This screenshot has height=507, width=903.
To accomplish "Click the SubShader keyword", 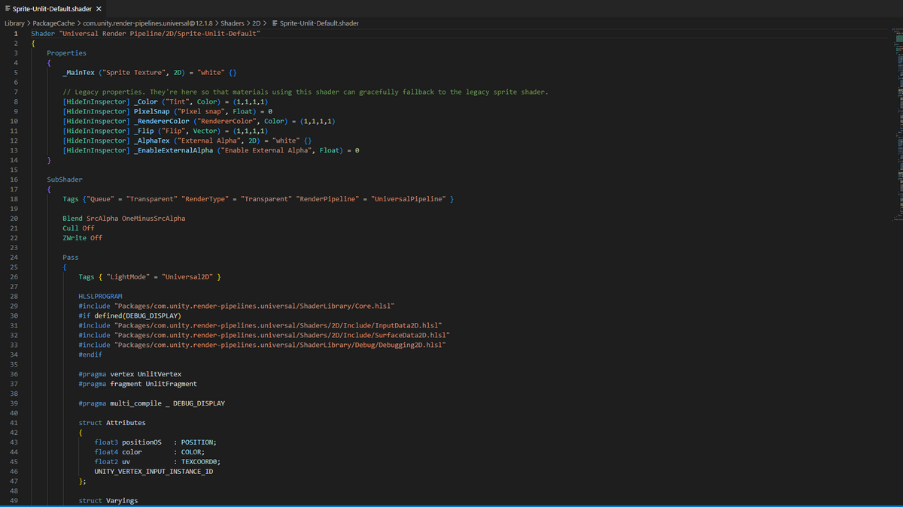I will 65,180.
